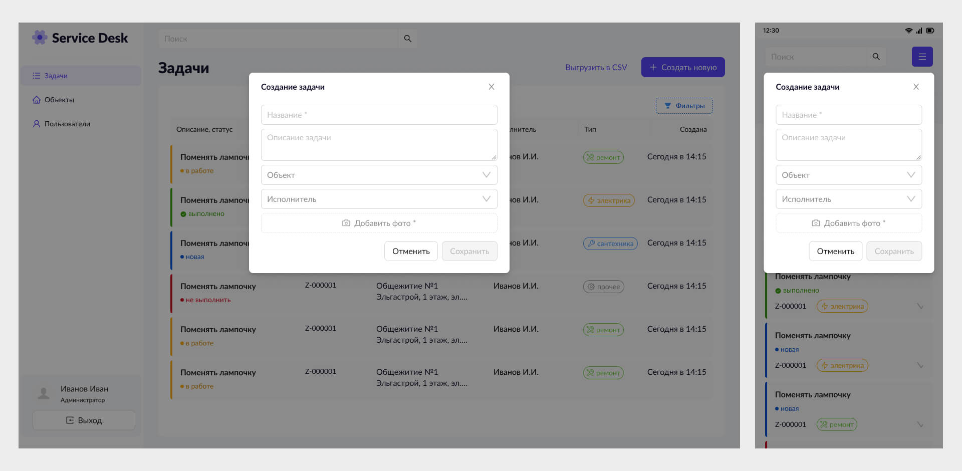
Task: Click the Иванов Иван profile name
Action: pyautogui.click(x=84, y=389)
